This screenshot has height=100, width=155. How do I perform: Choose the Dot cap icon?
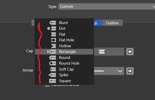(x=51, y=28)
